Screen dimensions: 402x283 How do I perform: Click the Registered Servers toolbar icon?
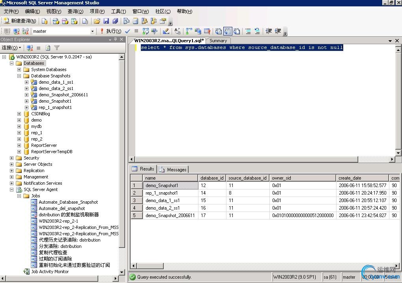point(126,21)
